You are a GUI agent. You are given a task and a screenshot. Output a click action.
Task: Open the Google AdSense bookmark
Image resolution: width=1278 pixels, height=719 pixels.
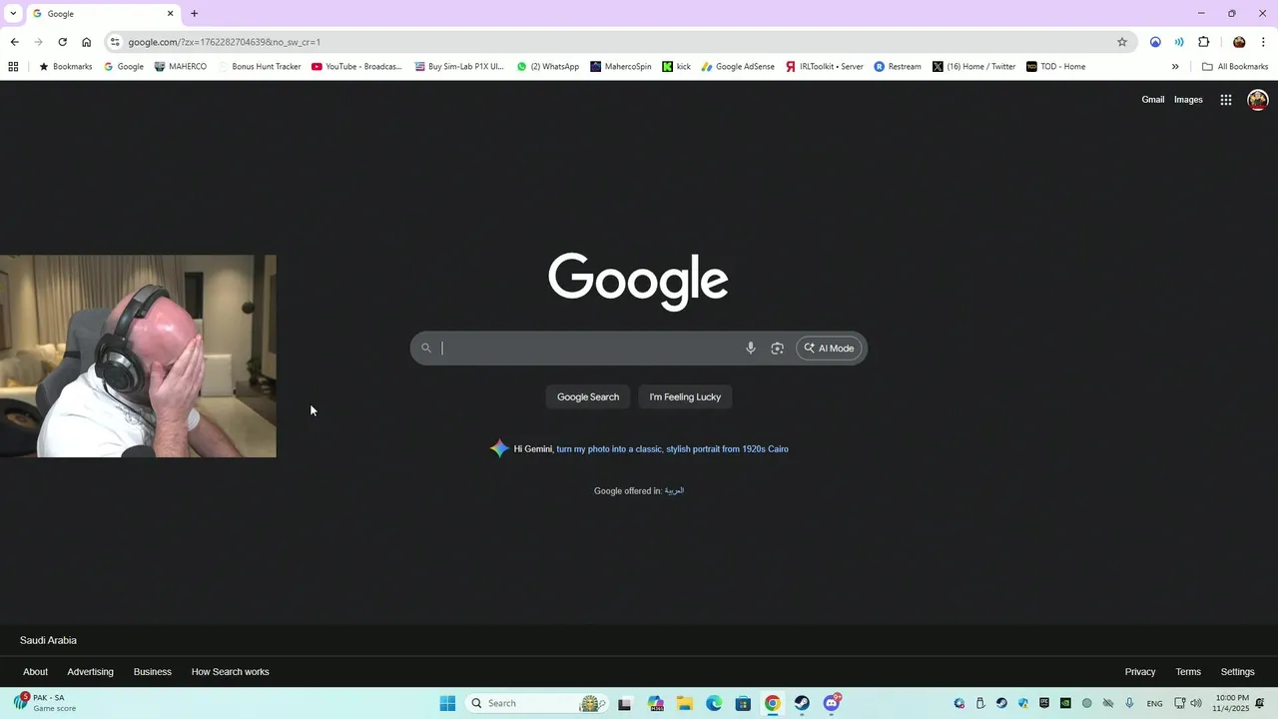coord(738,67)
